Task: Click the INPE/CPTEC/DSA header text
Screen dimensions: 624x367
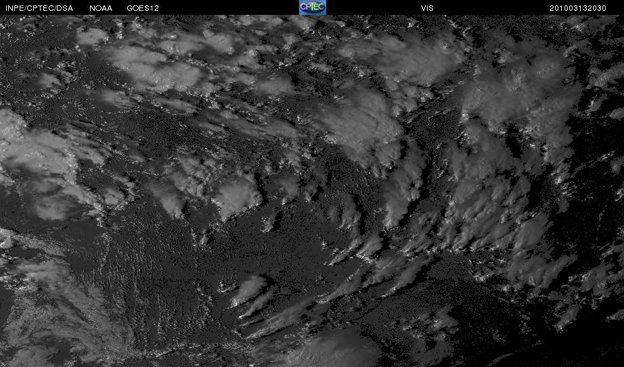Action: tap(39, 8)
